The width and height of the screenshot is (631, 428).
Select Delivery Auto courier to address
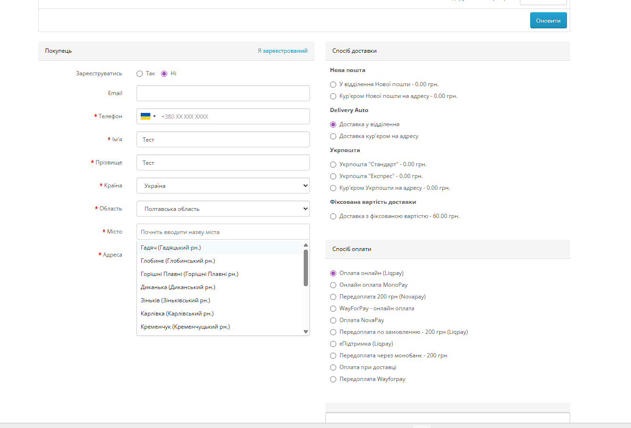point(333,136)
